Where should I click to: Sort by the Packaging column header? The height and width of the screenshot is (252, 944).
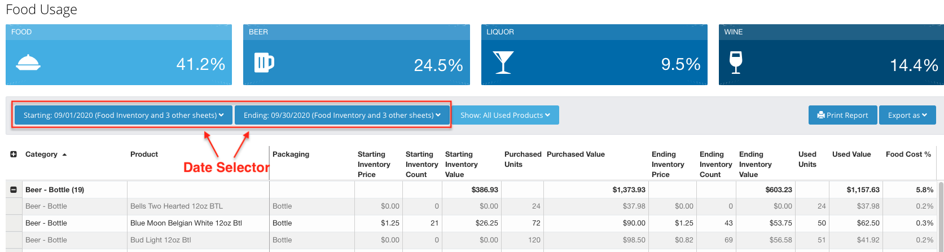[291, 154]
